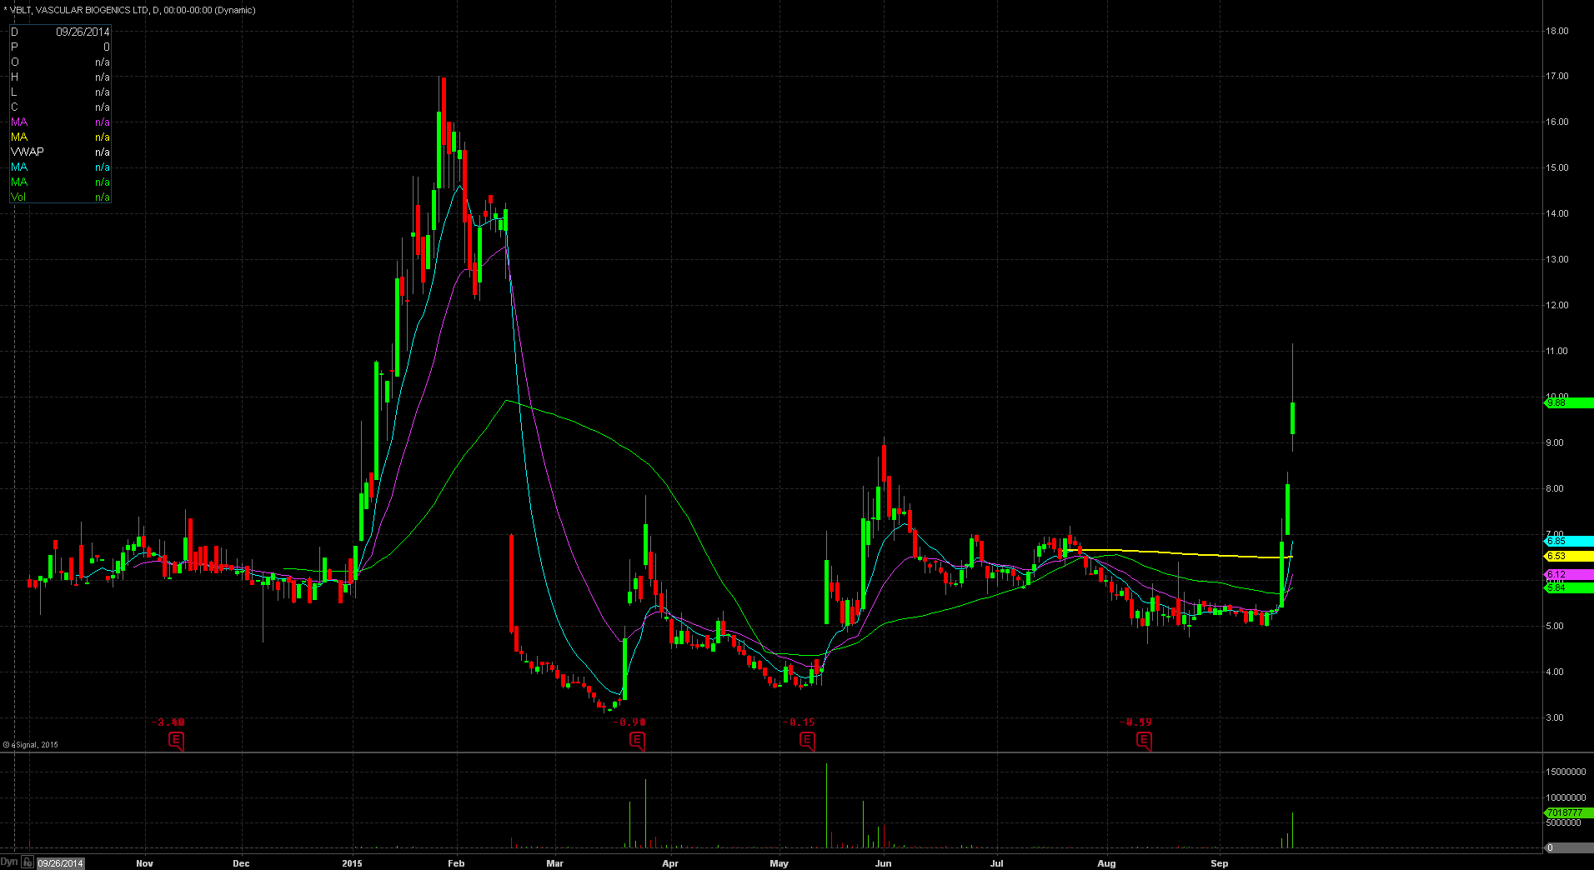
Task: Click the 11.00 price axis label
Action: click(x=1556, y=351)
